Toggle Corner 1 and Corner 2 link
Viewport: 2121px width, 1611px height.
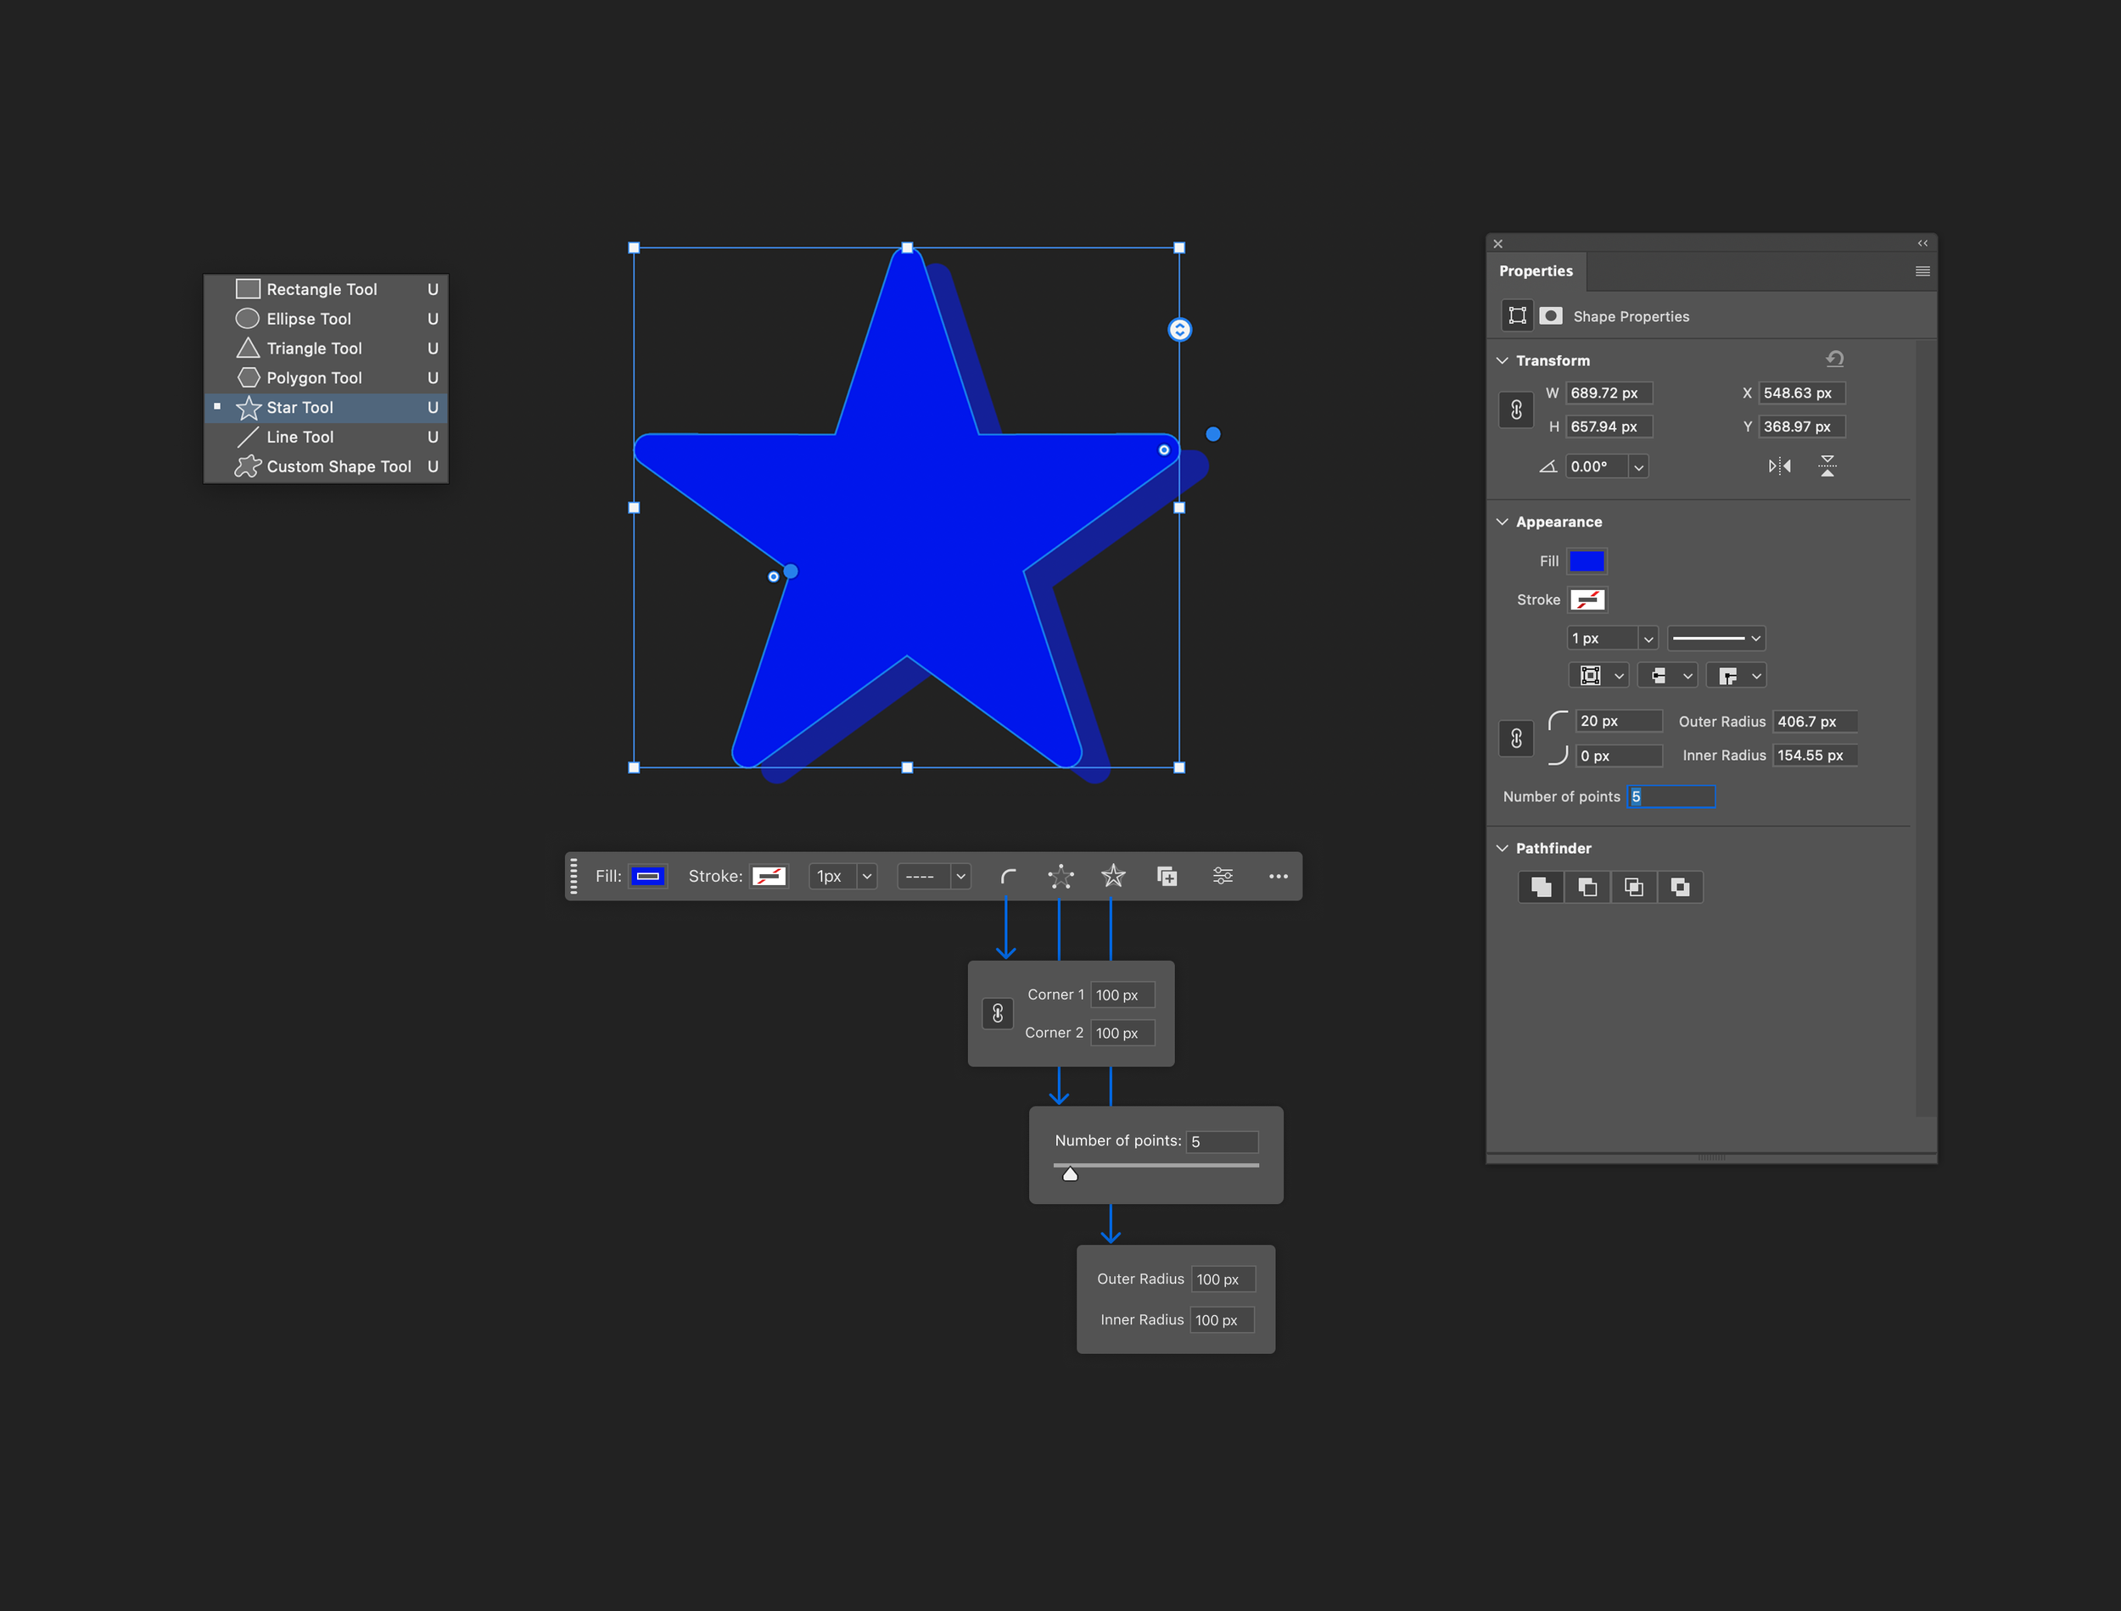(998, 1013)
